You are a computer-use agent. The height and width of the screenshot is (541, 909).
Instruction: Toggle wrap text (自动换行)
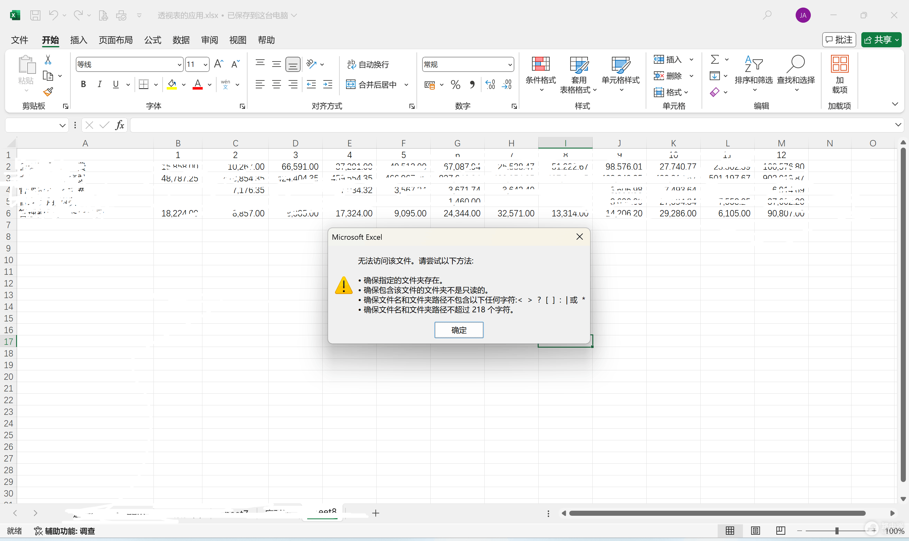click(x=368, y=64)
